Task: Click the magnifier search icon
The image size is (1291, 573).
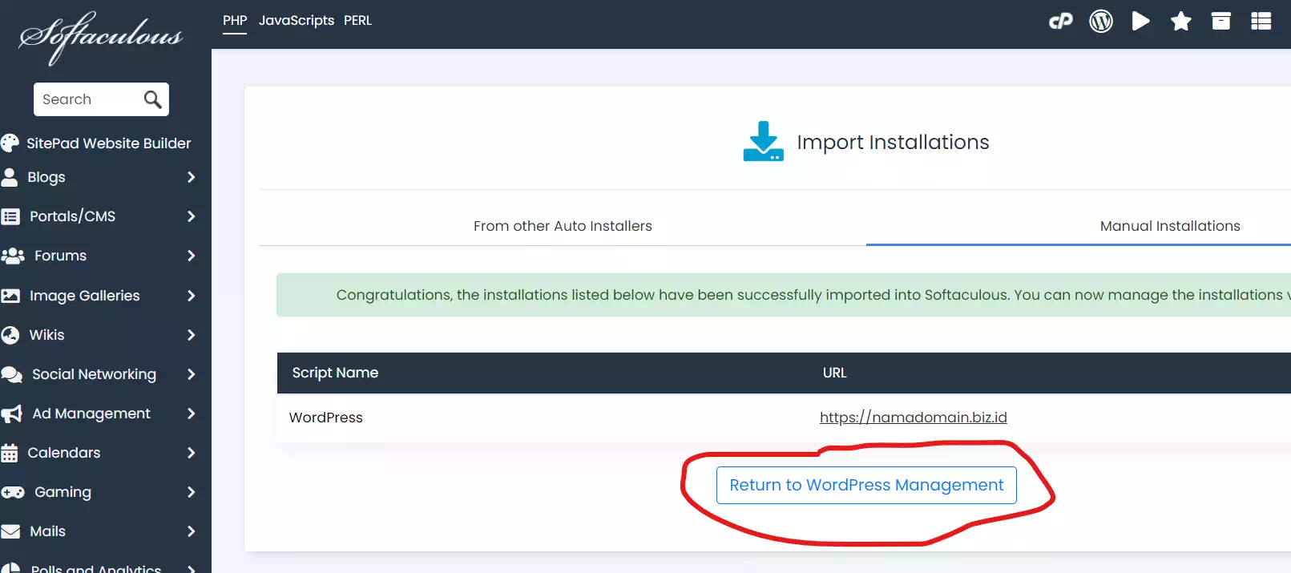Action: click(152, 99)
